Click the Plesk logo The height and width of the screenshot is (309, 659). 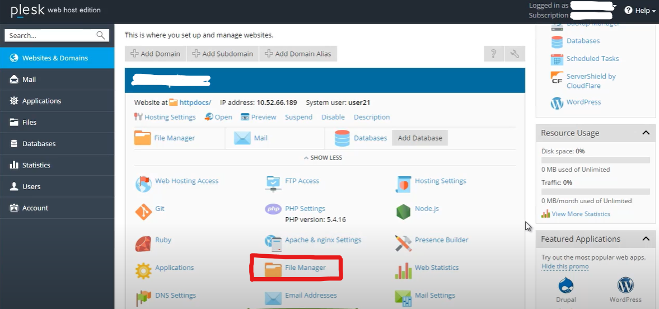point(27,10)
